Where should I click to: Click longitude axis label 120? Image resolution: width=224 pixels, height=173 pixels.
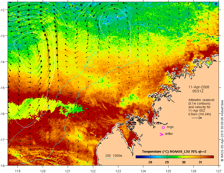point(43,171)
